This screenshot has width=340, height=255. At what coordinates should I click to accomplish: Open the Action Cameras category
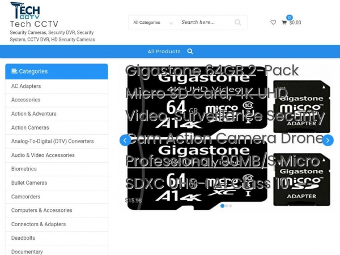[x=57, y=127]
